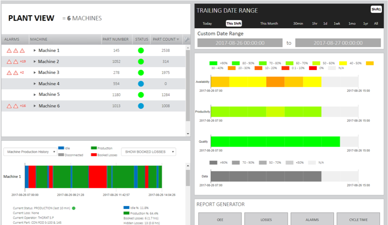Choose the All trailing range
Screen dimensions: 388x225
click(376, 23)
